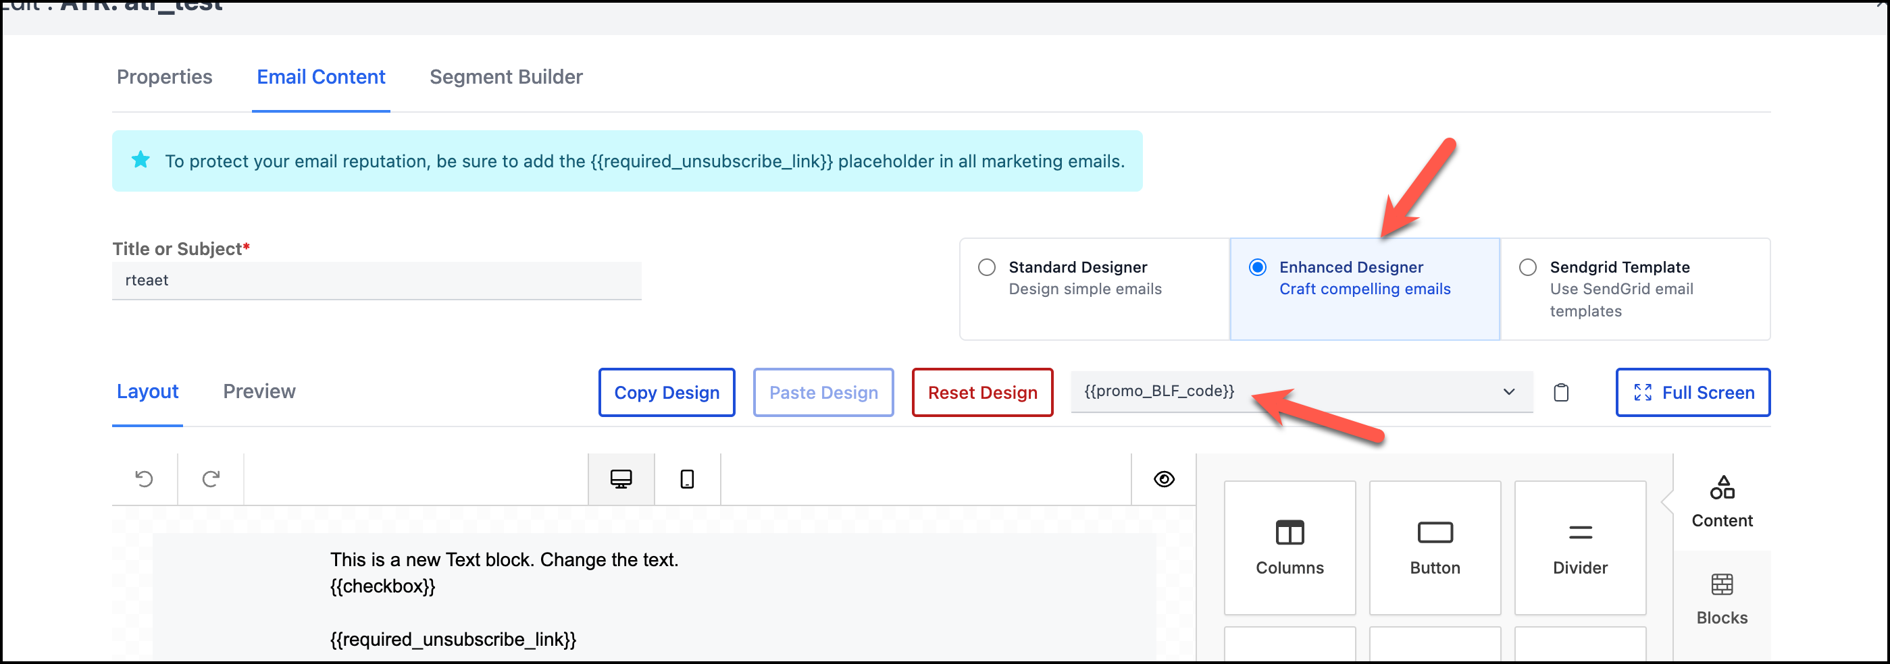Screen dimensions: 1890x664
Task: Select Enhanced Designer radio option
Action: tap(1258, 267)
